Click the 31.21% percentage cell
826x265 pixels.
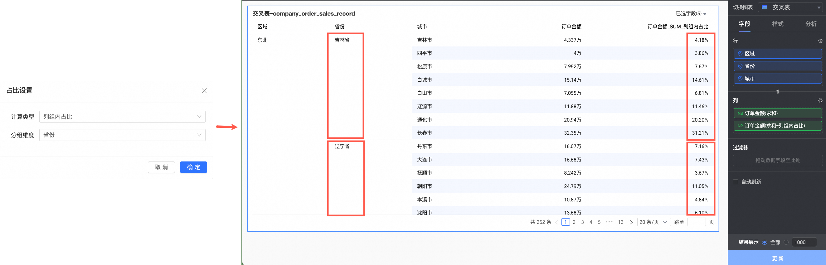(x=700, y=133)
